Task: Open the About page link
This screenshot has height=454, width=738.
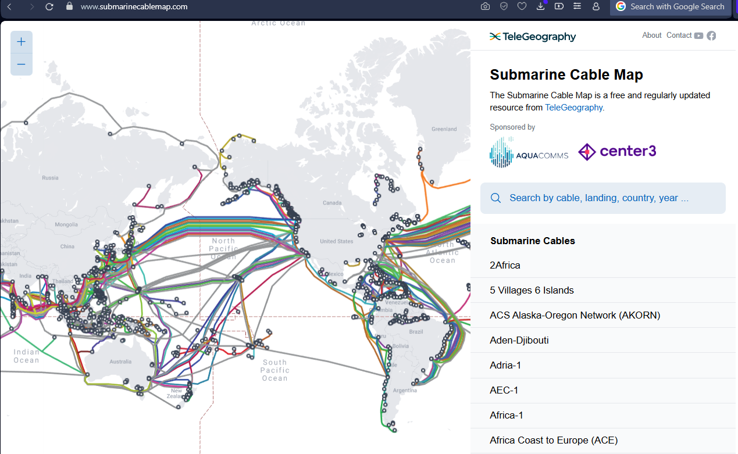Action: tap(651, 35)
